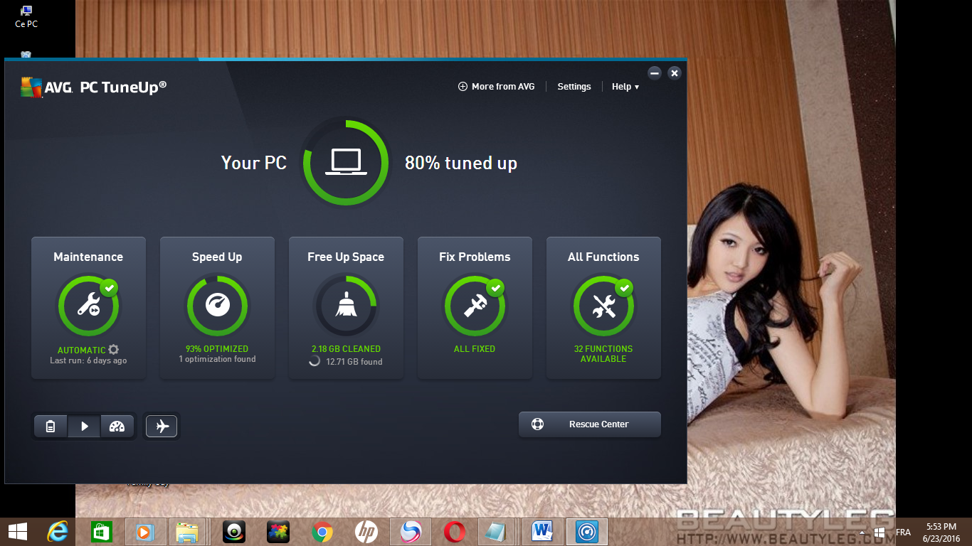This screenshot has height=546, width=972.
Task: Open More from AVG
Action: point(496,87)
